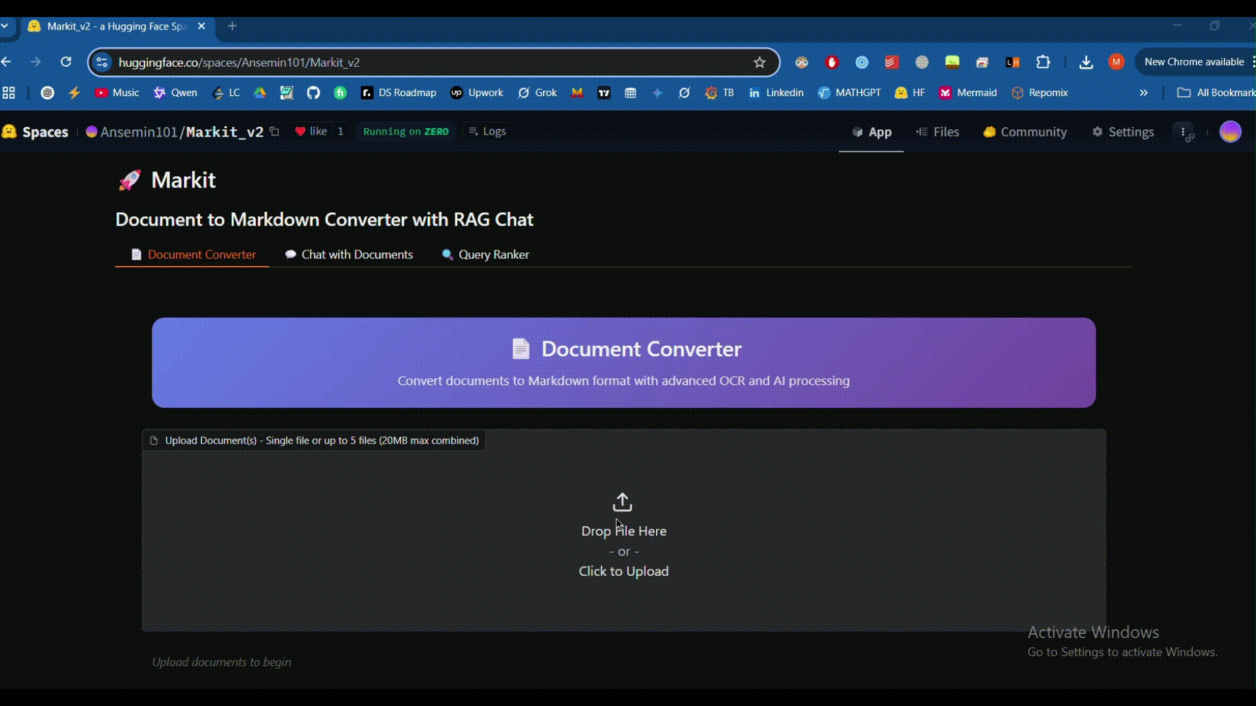Open the site information icon in the address bar

102,62
